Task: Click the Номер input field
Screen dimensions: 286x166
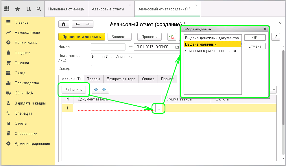Action: coord(108,47)
